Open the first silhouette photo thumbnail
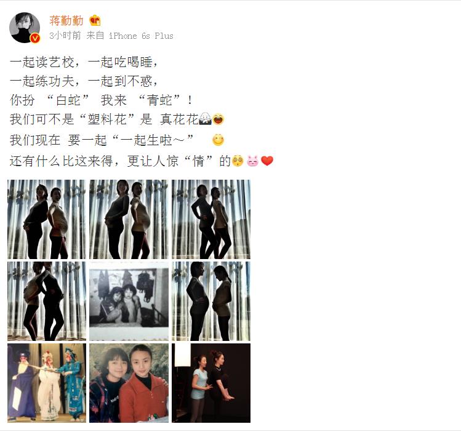 click(x=47, y=219)
